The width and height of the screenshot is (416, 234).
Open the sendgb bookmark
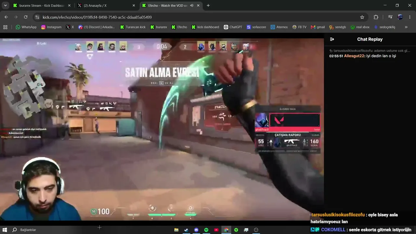[x=337, y=27]
